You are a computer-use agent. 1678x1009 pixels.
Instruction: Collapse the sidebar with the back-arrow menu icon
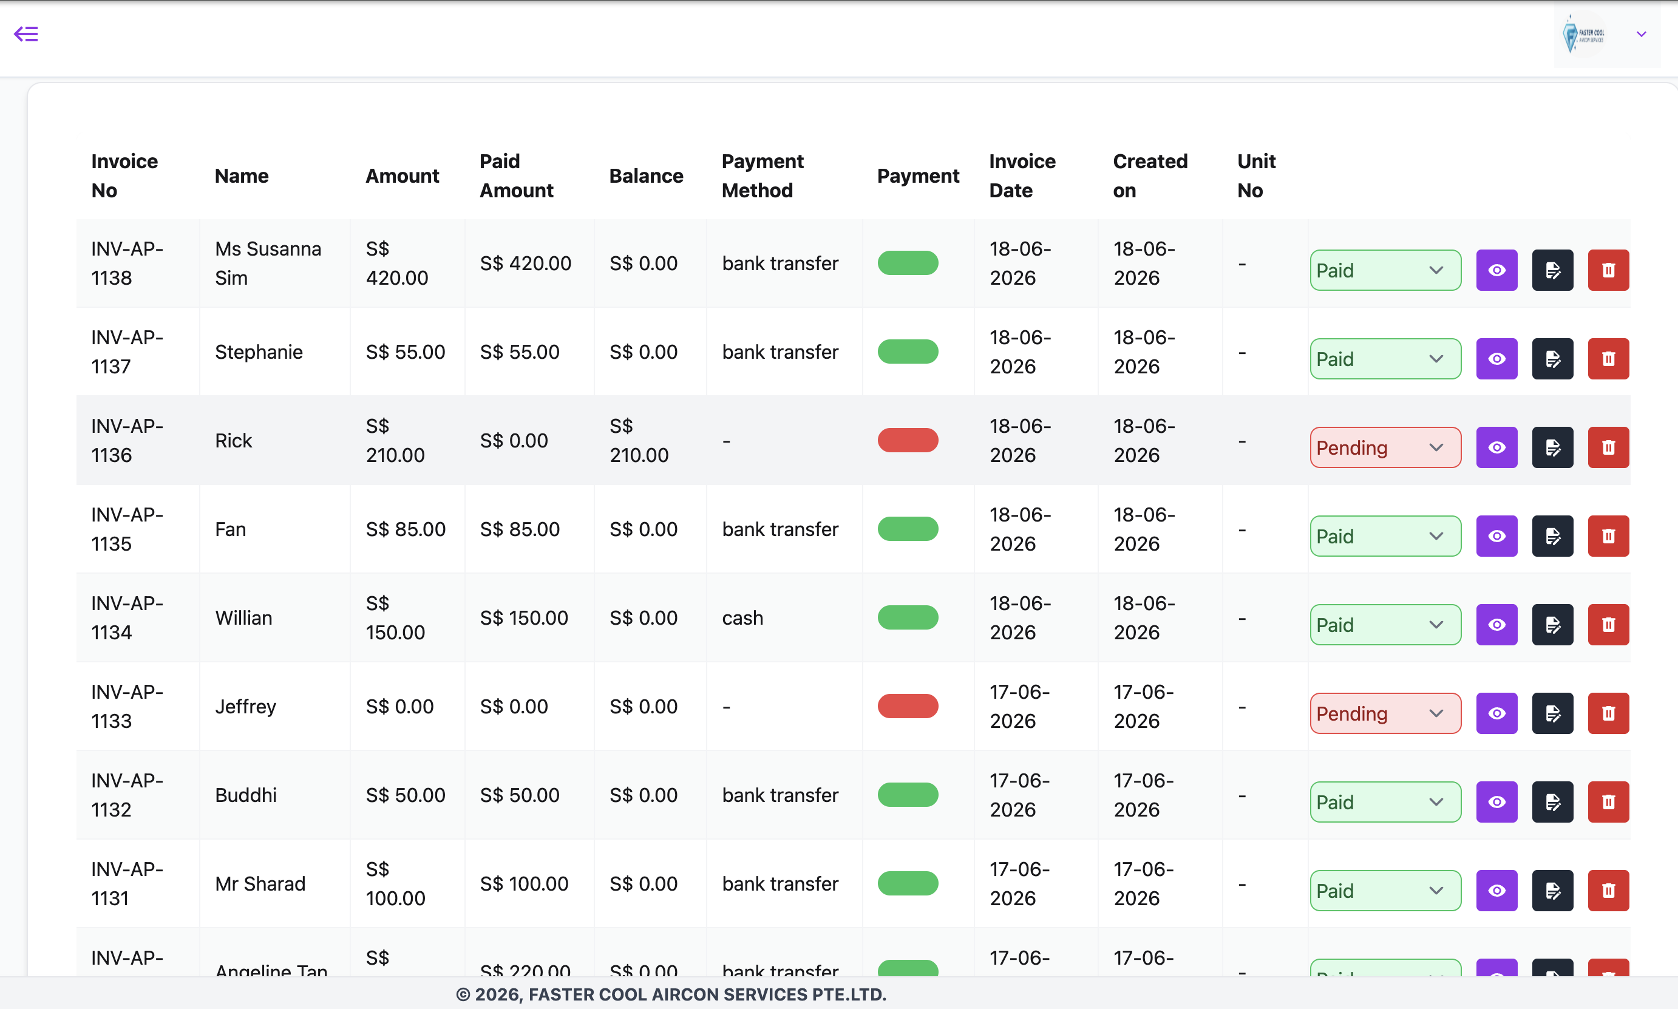pyautogui.click(x=26, y=33)
